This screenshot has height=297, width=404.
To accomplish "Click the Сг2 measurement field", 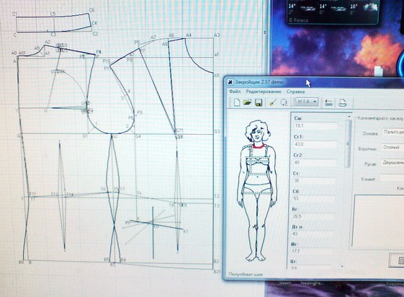I will click(315, 163).
